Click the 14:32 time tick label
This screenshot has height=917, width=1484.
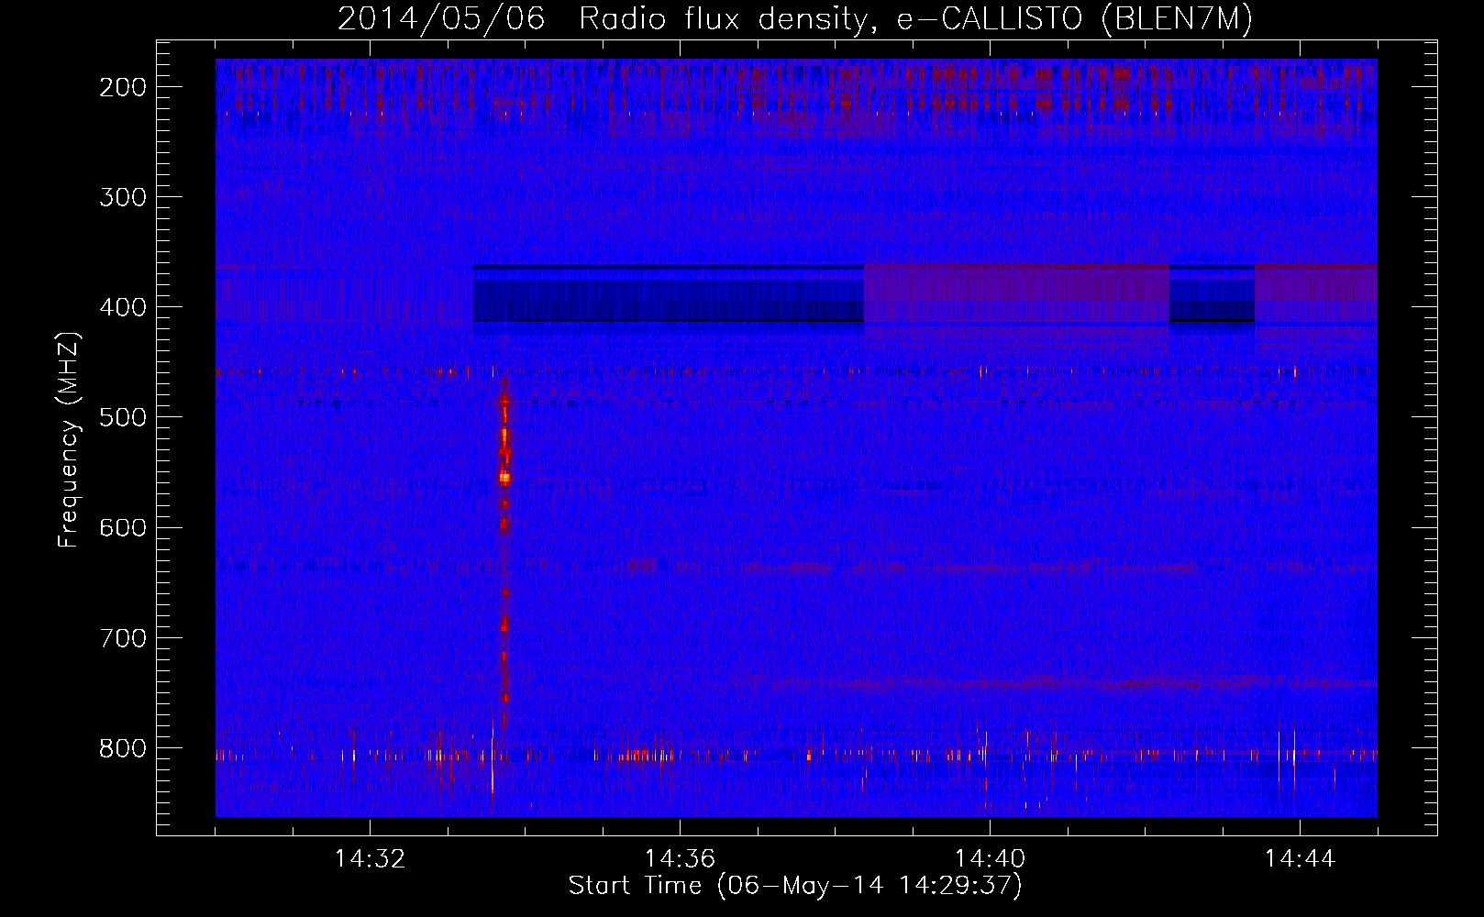[370, 859]
